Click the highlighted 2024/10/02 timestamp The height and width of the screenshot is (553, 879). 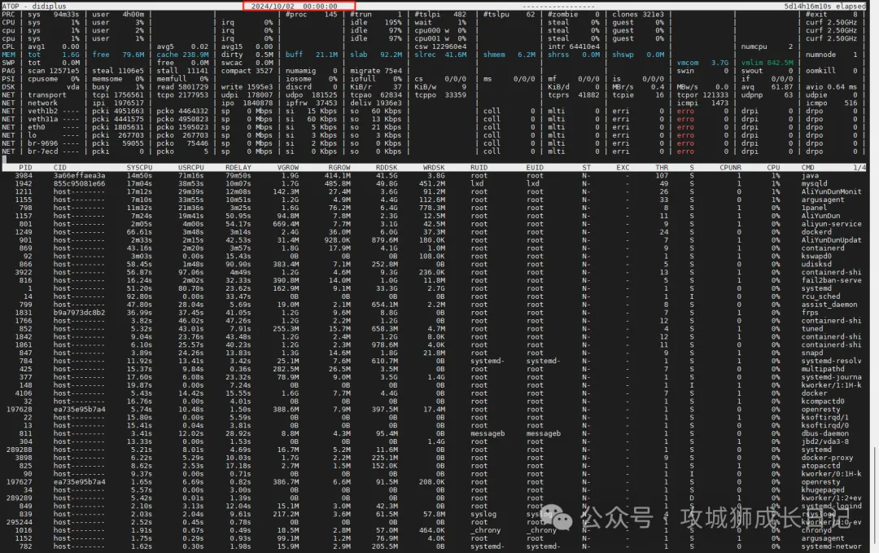(x=299, y=6)
